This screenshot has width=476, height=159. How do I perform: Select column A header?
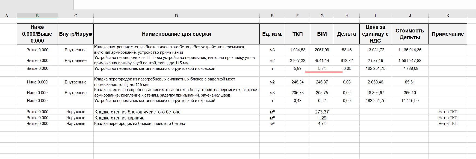(7, 16)
